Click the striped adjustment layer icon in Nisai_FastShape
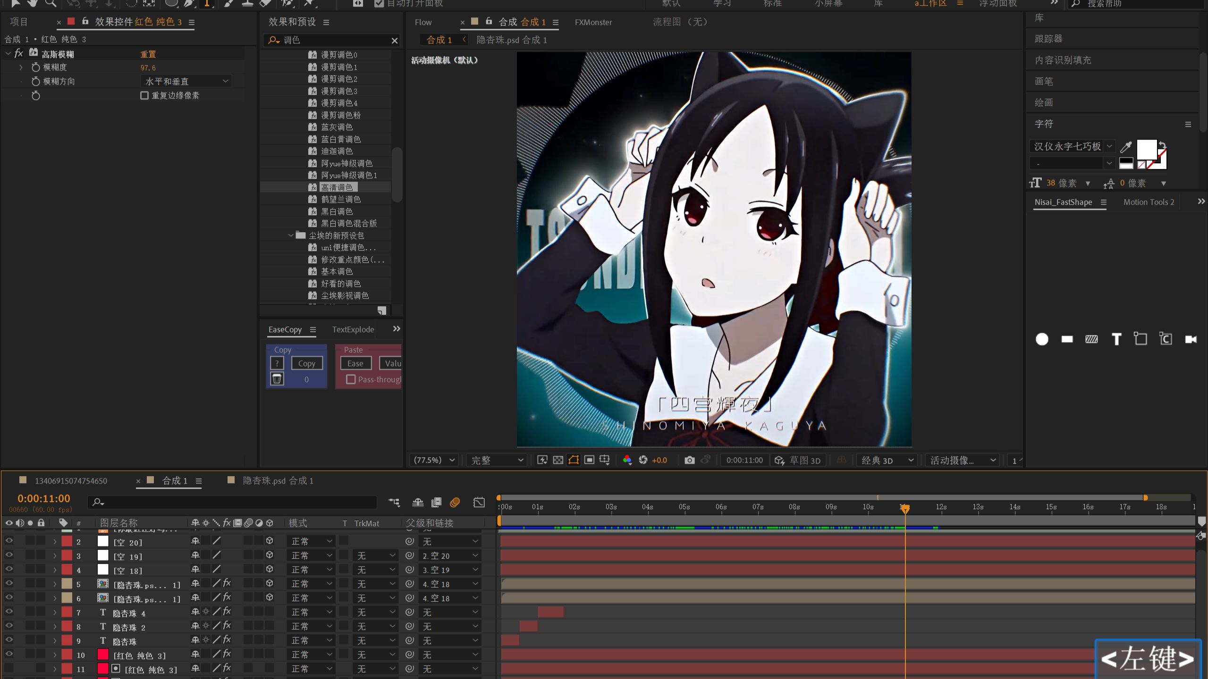Screen dimensions: 1208x679 tap(1091, 339)
